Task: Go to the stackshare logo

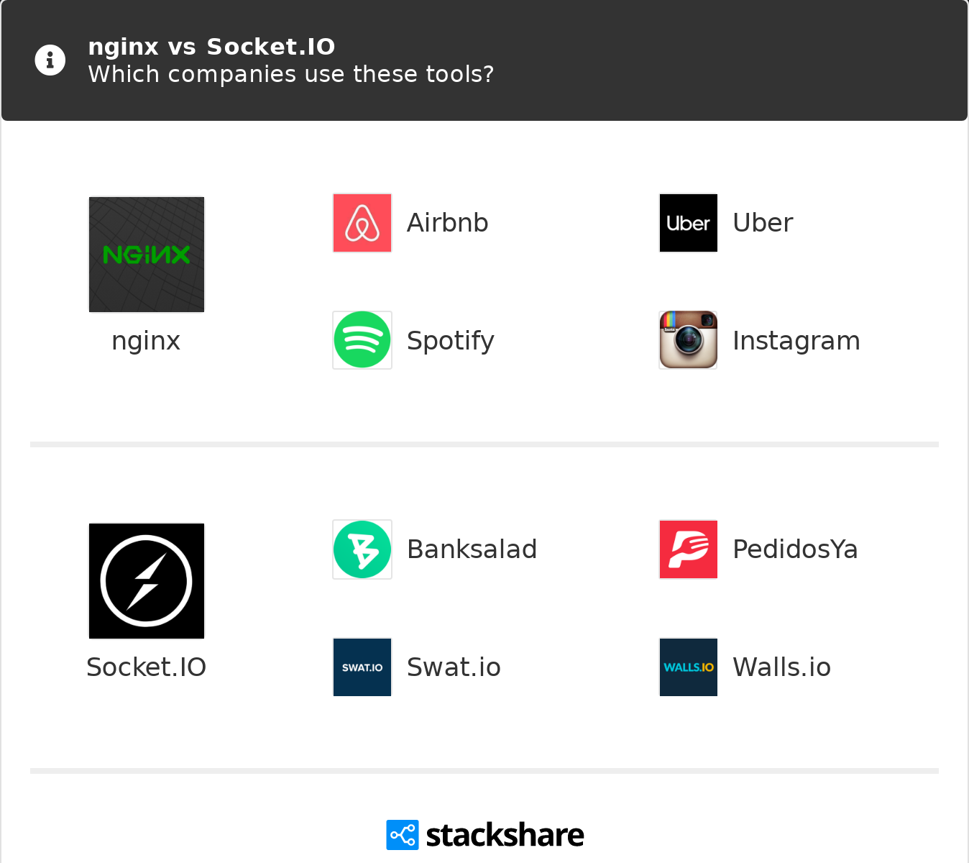Action: click(x=485, y=835)
